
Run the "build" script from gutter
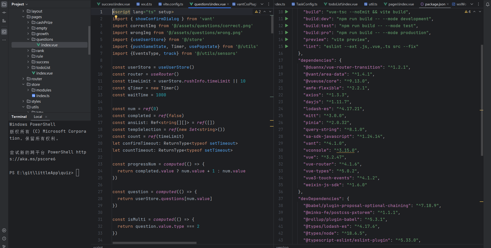tap(287, 12)
